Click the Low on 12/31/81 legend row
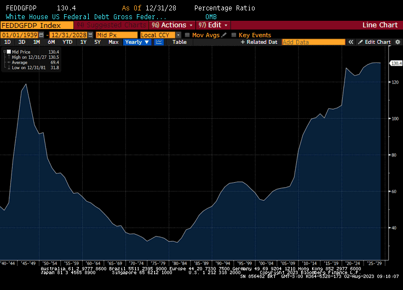 (x=33, y=68)
